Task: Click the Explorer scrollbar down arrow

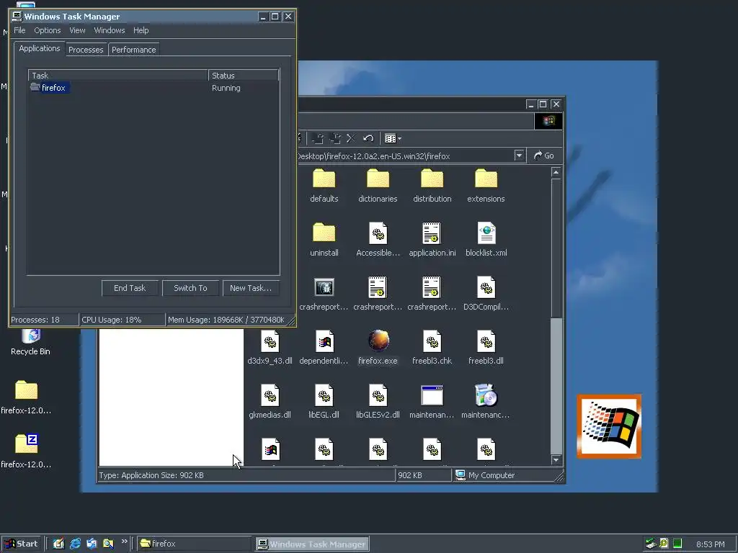Action: pyautogui.click(x=556, y=460)
